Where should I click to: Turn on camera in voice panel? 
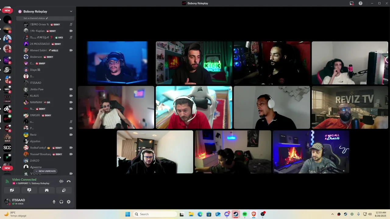pyautogui.click(x=12, y=190)
